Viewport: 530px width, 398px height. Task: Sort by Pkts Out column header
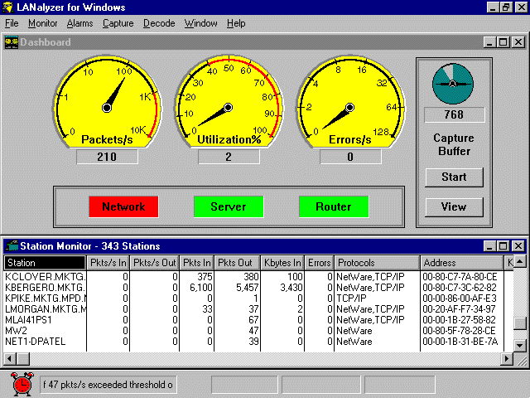238,263
